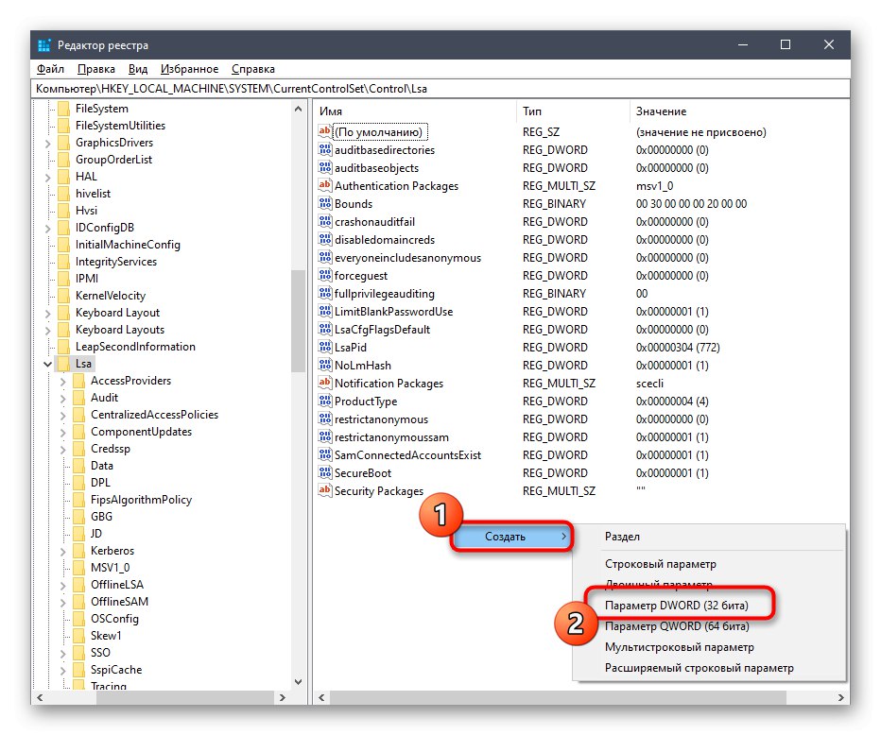Expand the IDConfigDB key
The height and width of the screenshot is (735, 881).
48,229
